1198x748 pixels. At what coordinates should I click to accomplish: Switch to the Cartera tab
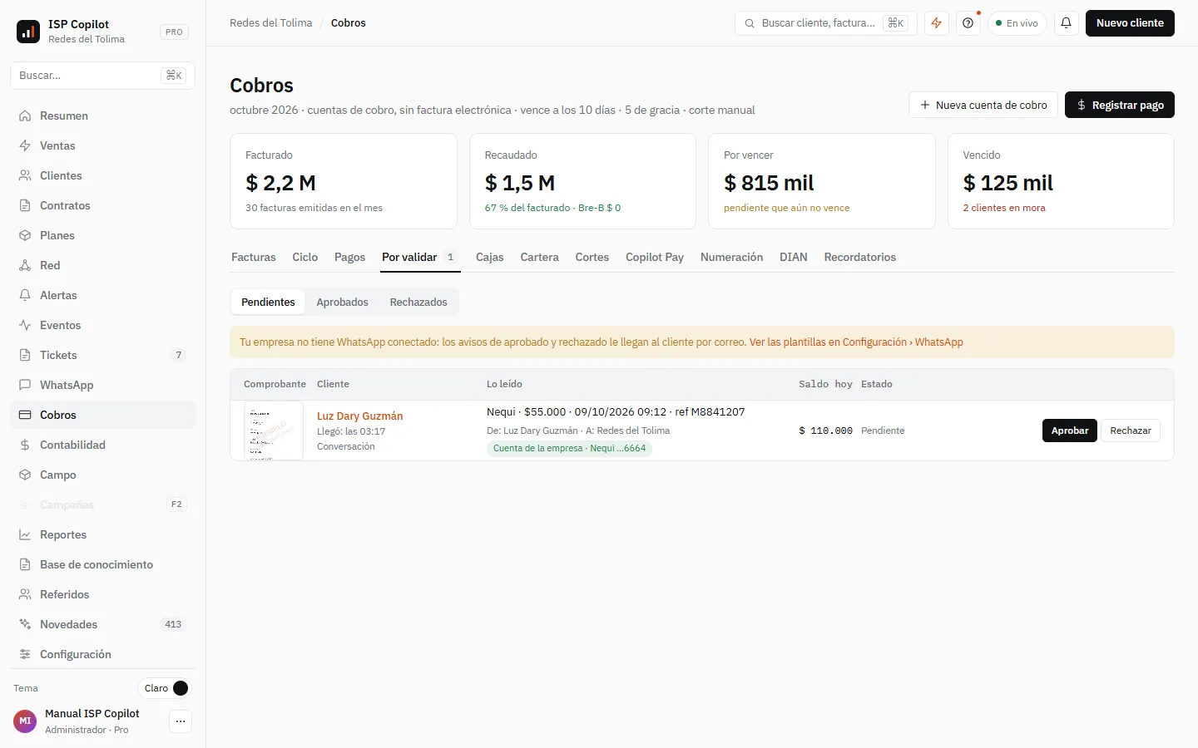coord(539,258)
